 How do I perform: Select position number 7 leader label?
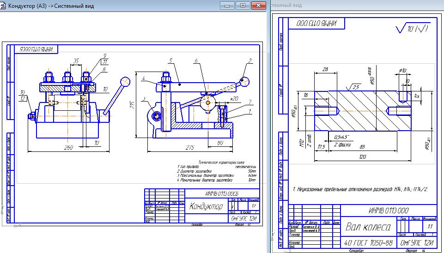(x=250, y=102)
